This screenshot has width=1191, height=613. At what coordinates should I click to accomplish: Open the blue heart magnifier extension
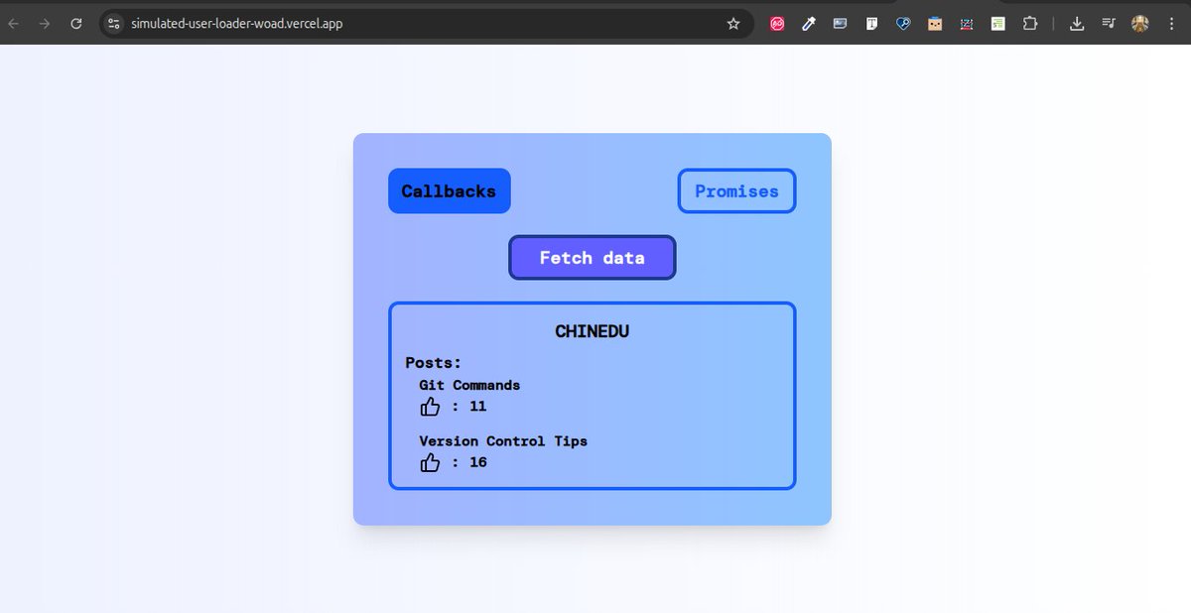[x=903, y=24]
